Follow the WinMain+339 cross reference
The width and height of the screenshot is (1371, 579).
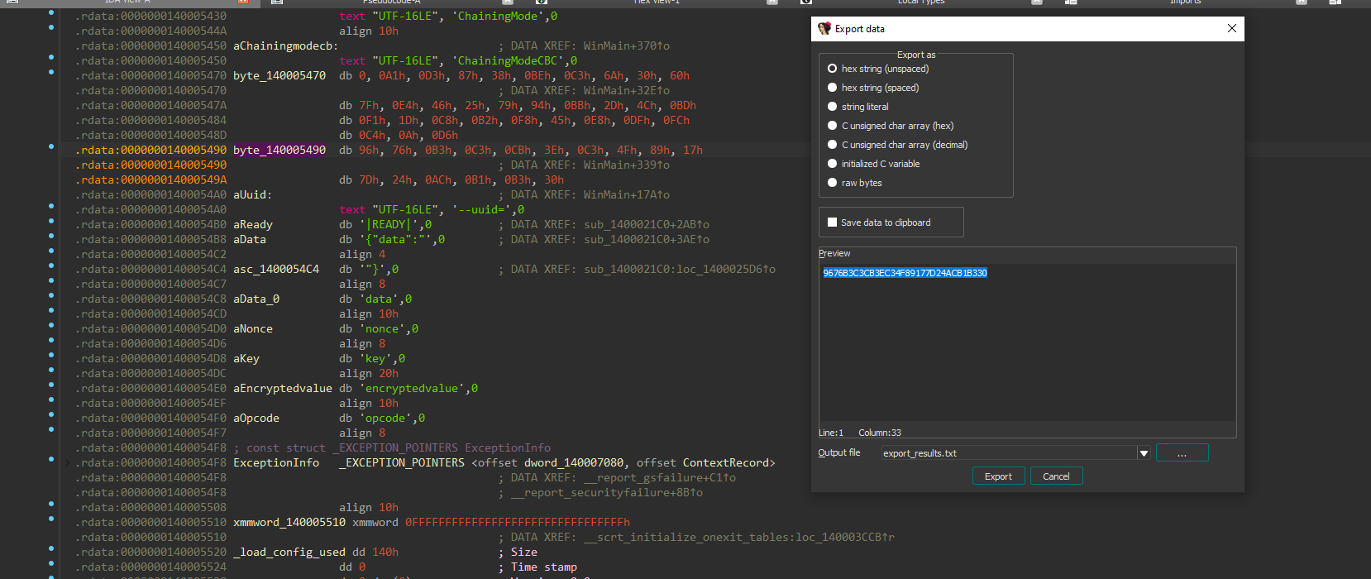pos(626,165)
